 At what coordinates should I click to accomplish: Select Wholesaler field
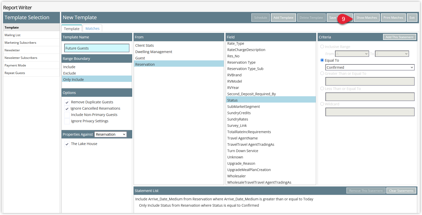(x=271, y=176)
